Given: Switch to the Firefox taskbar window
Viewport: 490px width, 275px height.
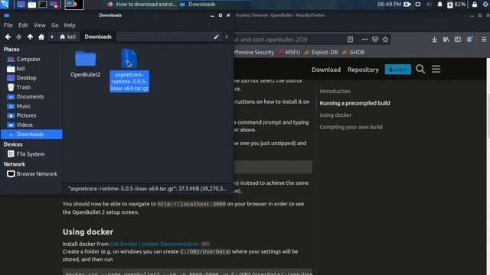Looking at the screenshot, I should [142, 5].
